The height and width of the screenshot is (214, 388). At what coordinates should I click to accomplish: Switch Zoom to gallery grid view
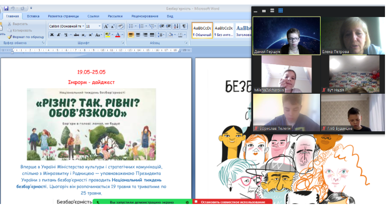(x=281, y=11)
